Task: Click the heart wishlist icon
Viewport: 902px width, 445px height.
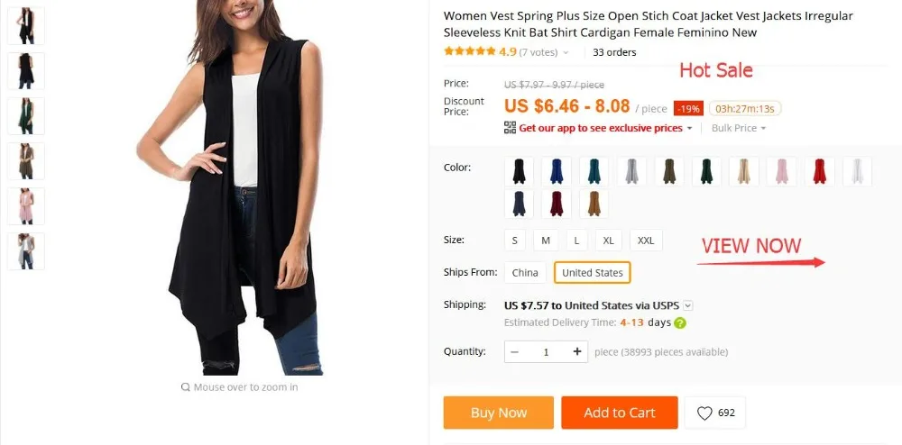Action: 704,413
